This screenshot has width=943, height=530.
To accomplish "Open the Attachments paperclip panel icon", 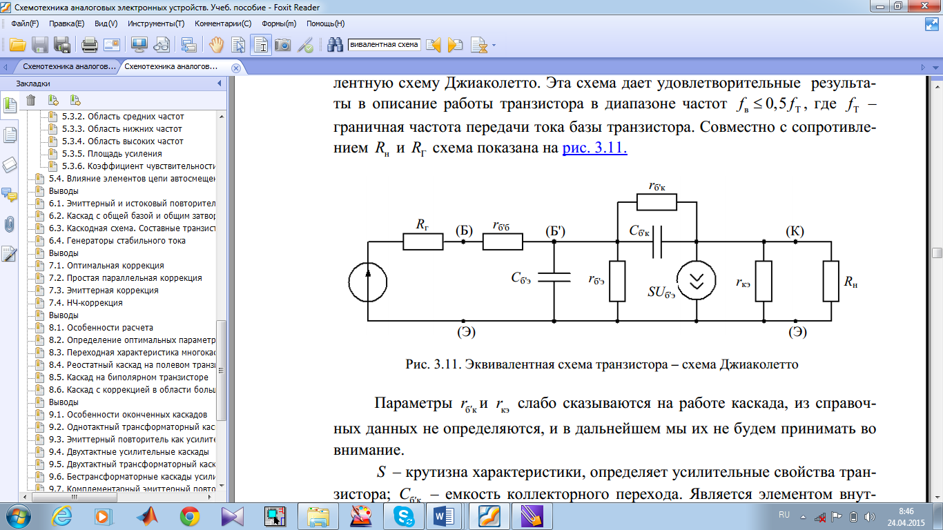I will (10, 224).
